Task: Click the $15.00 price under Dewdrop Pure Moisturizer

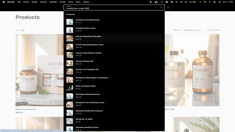Action: [x=78, y=23]
